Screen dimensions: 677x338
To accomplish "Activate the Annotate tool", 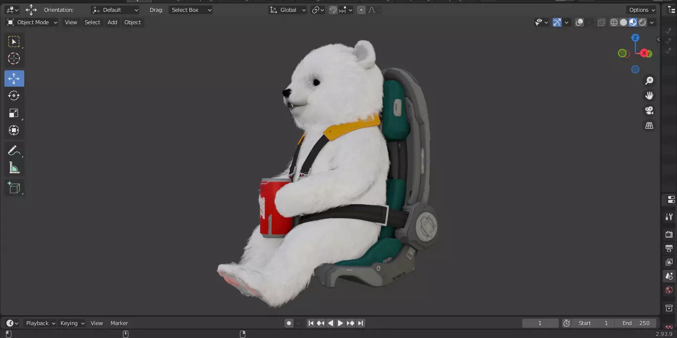I will coord(14,150).
